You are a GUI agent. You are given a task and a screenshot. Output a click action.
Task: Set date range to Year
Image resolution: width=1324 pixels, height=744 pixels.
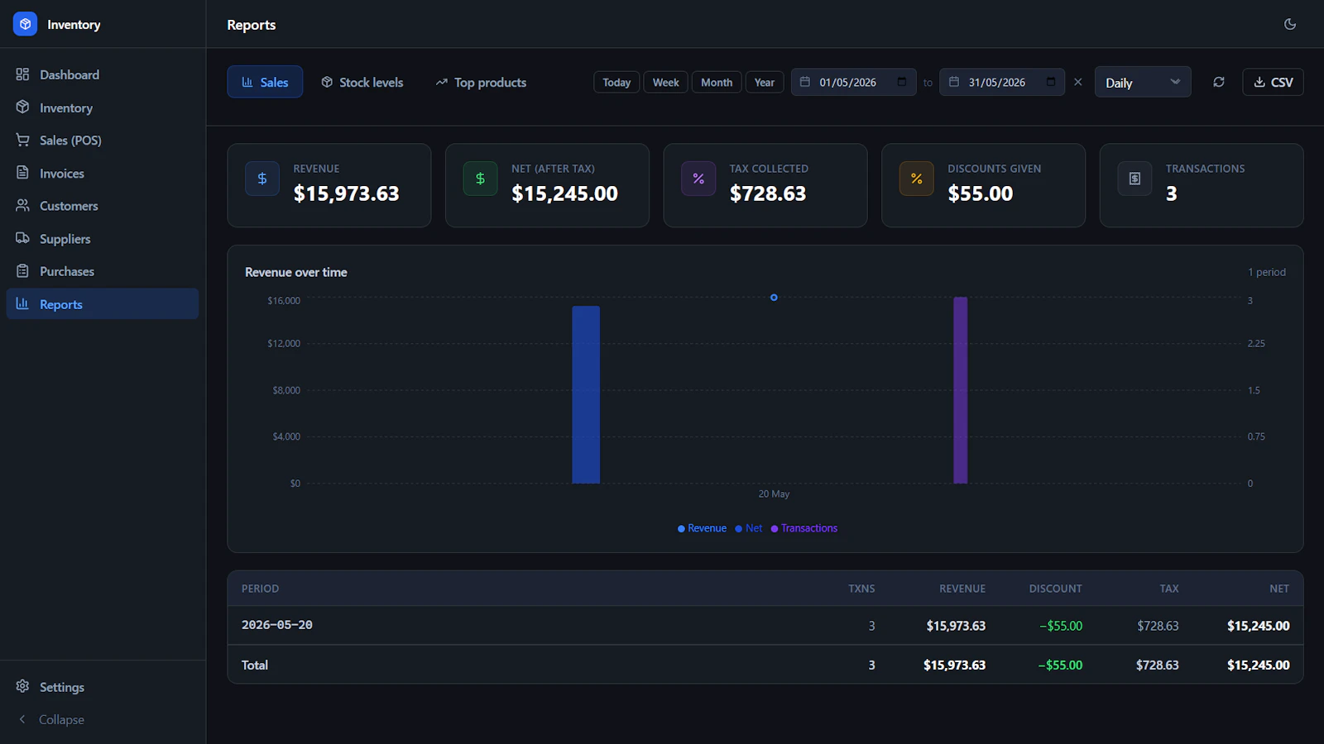point(765,82)
